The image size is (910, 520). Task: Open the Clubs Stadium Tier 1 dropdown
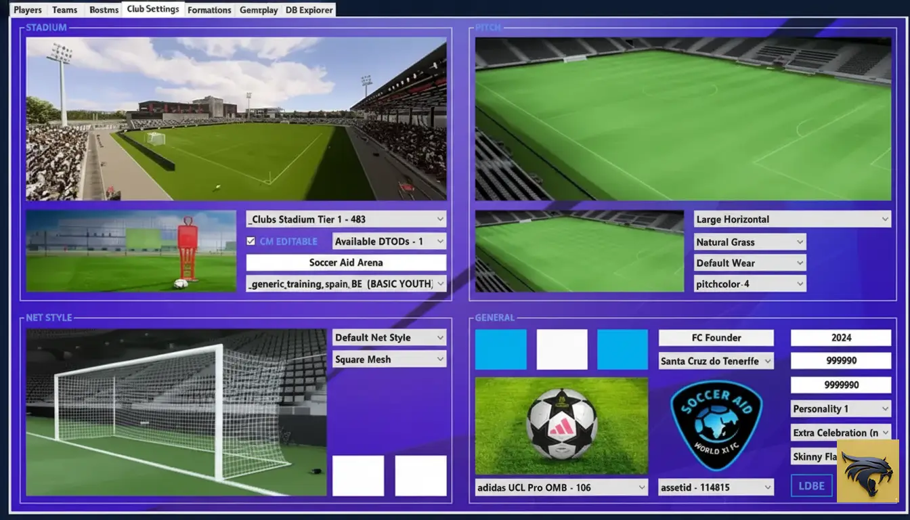[345, 219]
